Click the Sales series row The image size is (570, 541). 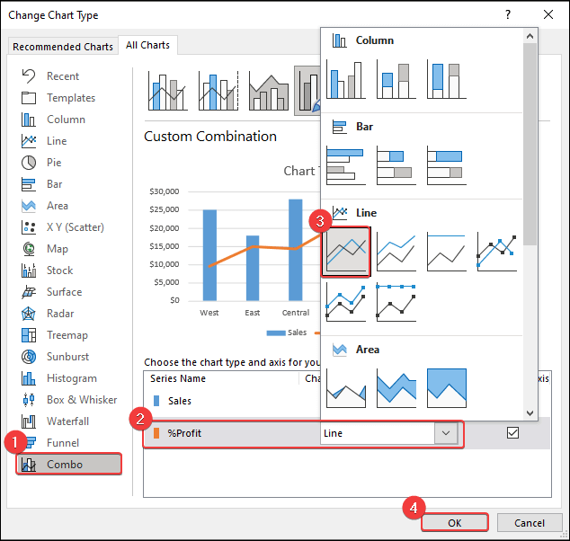pyautogui.click(x=233, y=401)
